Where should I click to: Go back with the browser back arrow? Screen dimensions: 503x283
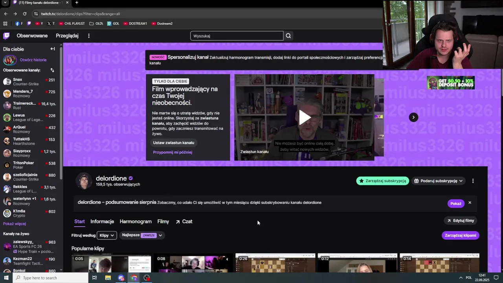(x=6, y=14)
